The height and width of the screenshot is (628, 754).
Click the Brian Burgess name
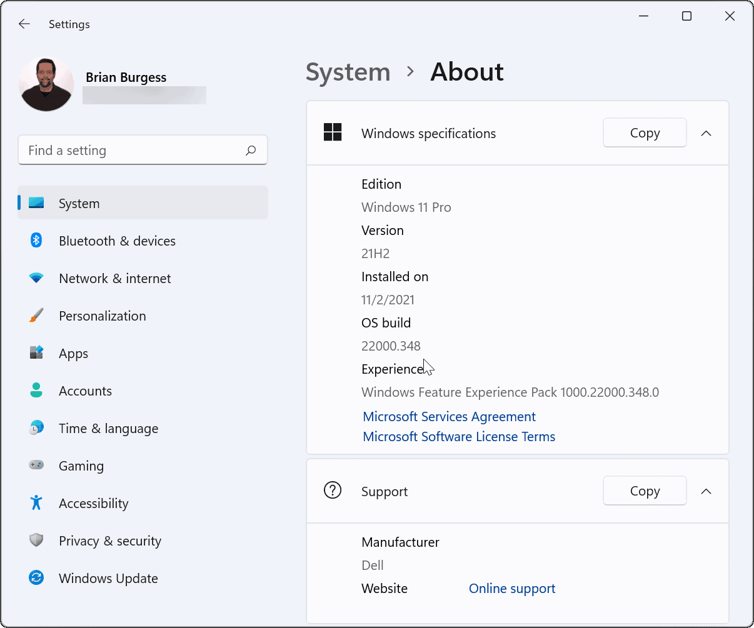[x=126, y=77]
